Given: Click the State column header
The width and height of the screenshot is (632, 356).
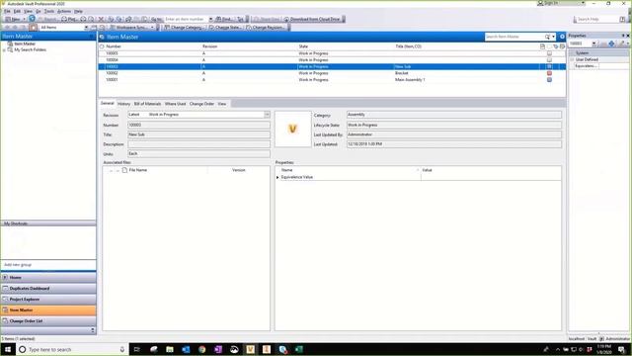Looking at the screenshot, I should [x=303, y=46].
